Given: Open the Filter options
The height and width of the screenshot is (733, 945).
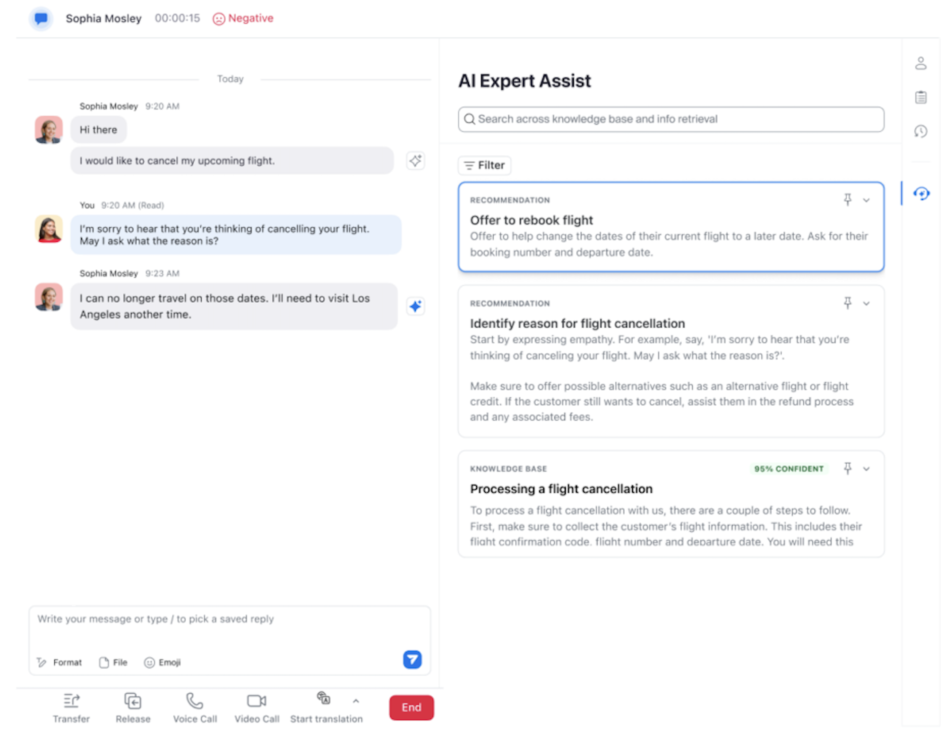Looking at the screenshot, I should coord(484,165).
